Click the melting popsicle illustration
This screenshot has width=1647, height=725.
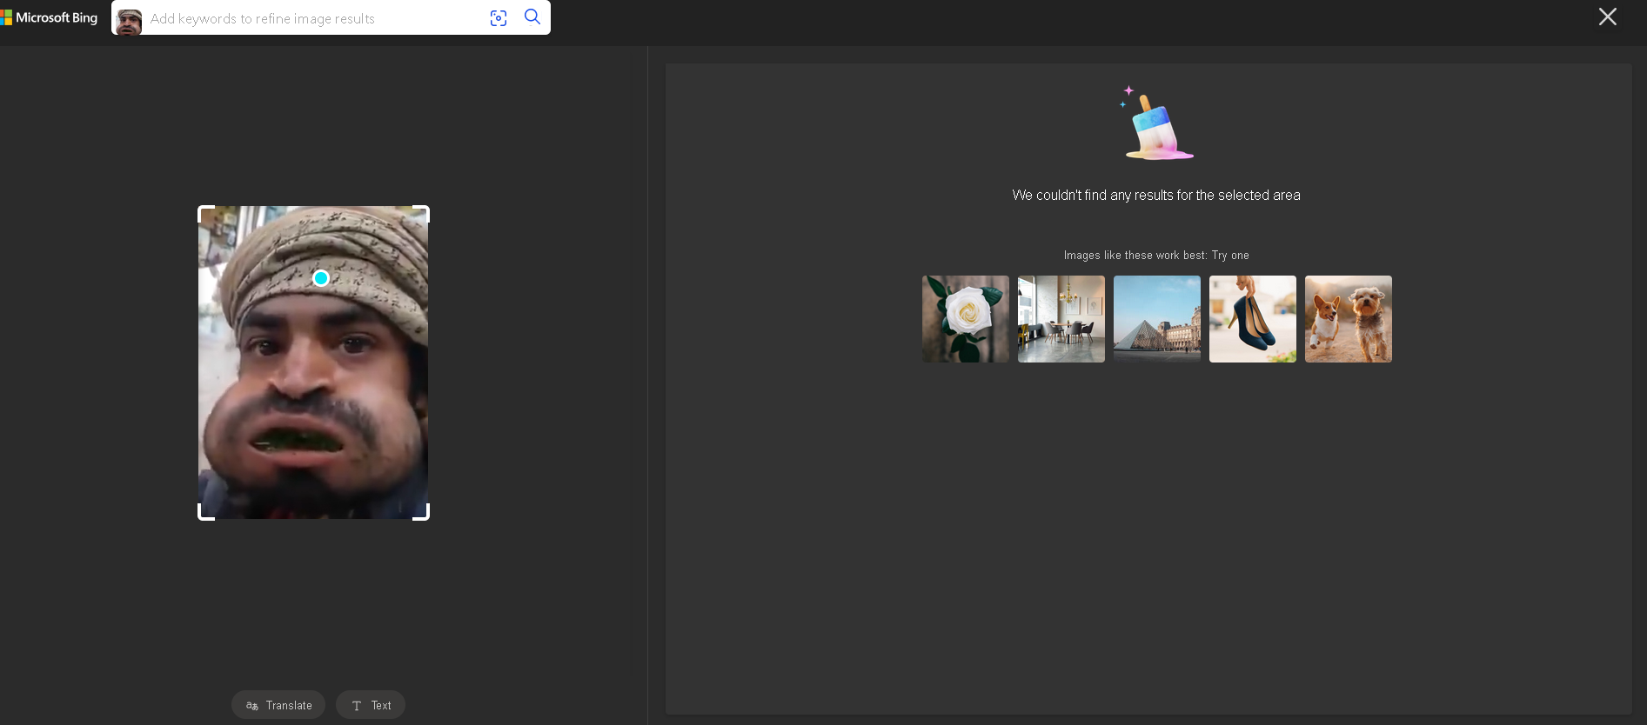tap(1156, 123)
